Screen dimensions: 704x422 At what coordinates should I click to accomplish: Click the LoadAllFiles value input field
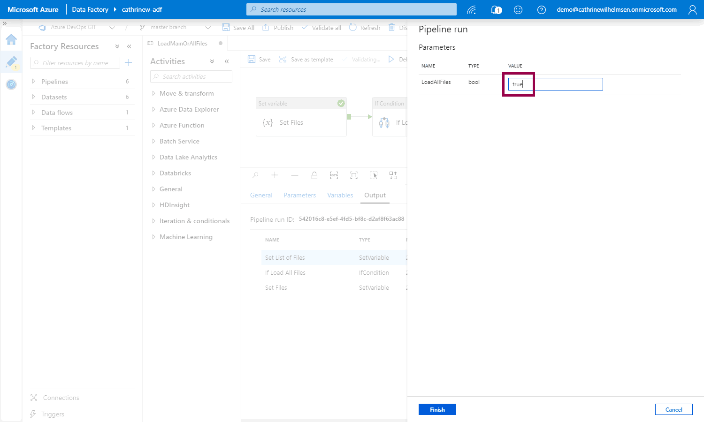tap(555, 84)
